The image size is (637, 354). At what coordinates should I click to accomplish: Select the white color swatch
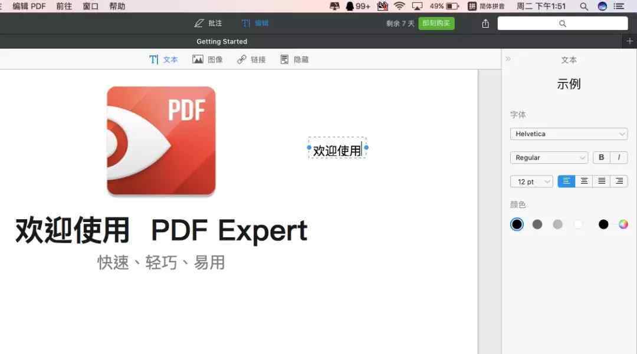tap(577, 224)
